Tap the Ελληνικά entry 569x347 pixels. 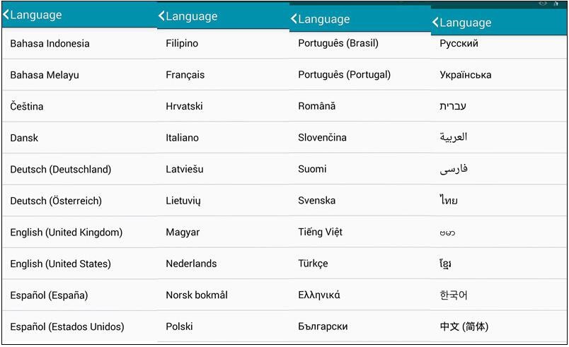coord(318,295)
